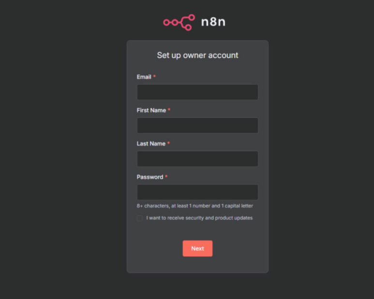Click the password requirements hint text
The width and height of the screenshot is (374, 299).
pyautogui.click(x=194, y=206)
